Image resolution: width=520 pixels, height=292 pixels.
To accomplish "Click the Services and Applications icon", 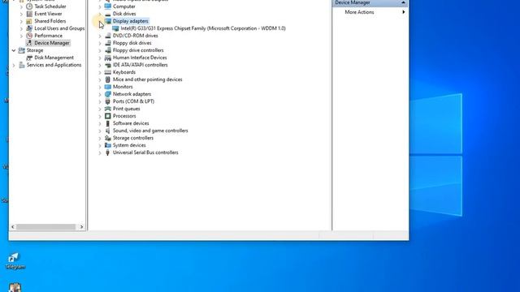I will click(22, 65).
